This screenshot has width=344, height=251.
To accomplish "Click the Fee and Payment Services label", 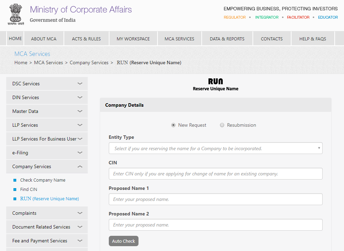I will tap(40, 241).
